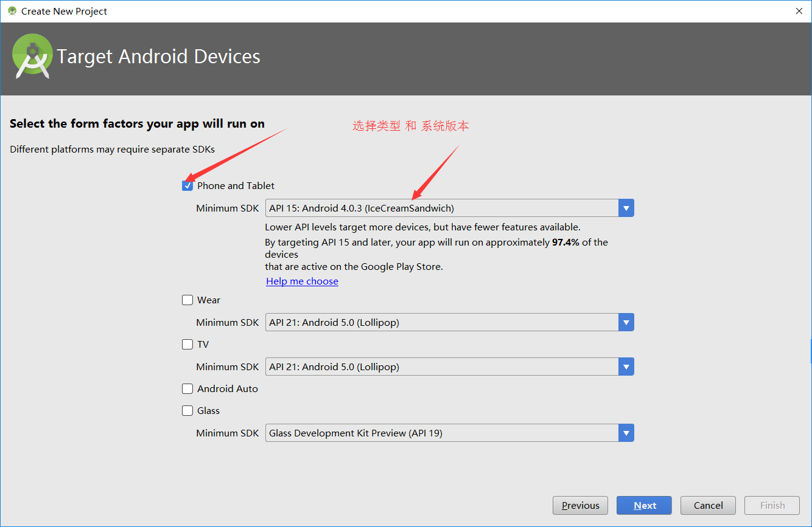Cancel the new project wizard
812x527 pixels.
coord(708,506)
